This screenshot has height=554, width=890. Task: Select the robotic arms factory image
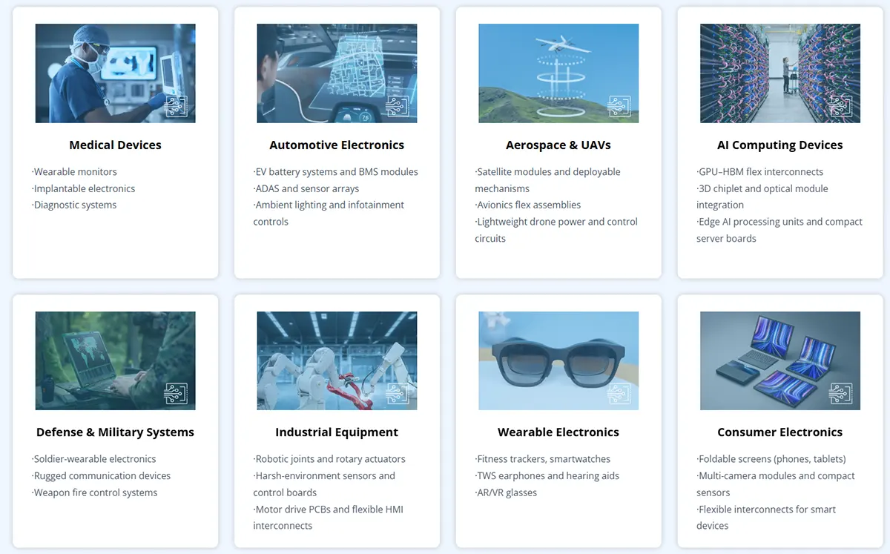(326, 360)
